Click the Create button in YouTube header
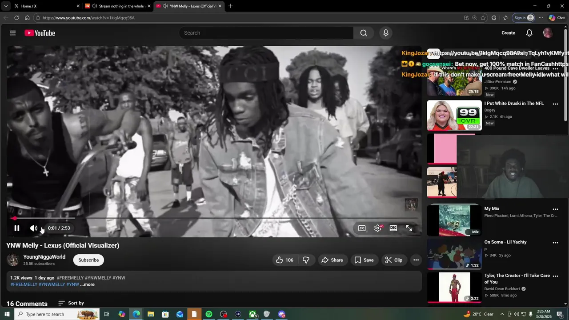 (508, 33)
